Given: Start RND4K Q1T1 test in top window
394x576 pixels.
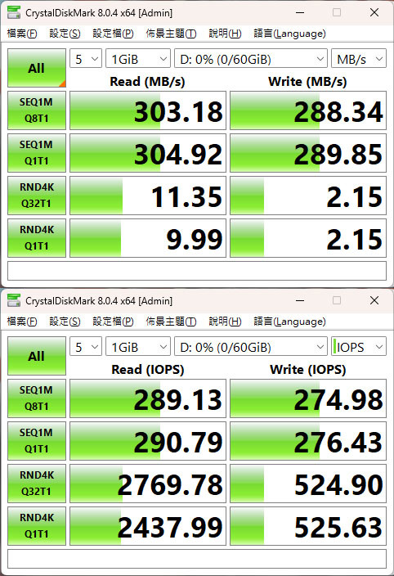Looking at the screenshot, I should (37, 238).
